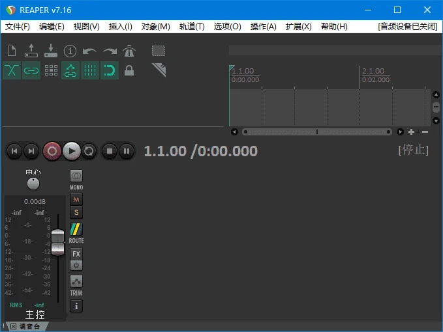Open master ROUTE routing button

click(x=76, y=229)
